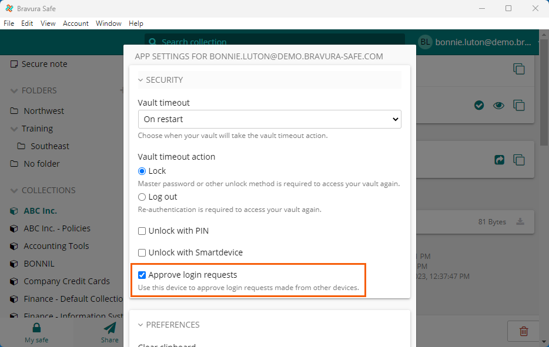
Task: Open the Edit menu
Action: [x=27, y=23]
